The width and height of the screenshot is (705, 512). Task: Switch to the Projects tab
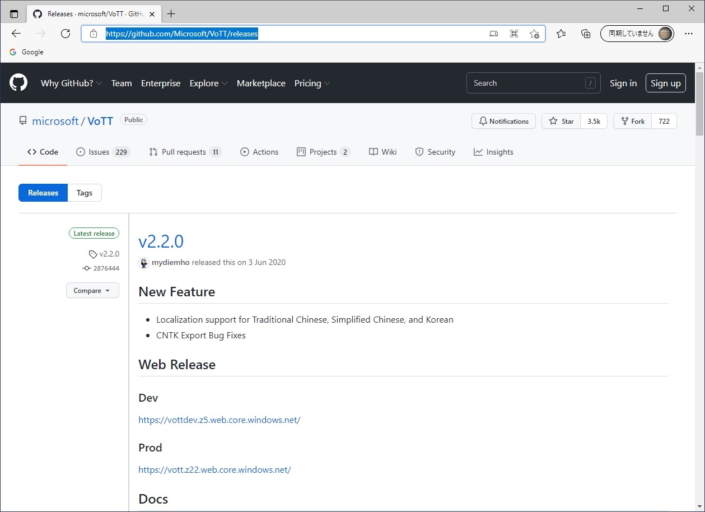pyautogui.click(x=323, y=152)
